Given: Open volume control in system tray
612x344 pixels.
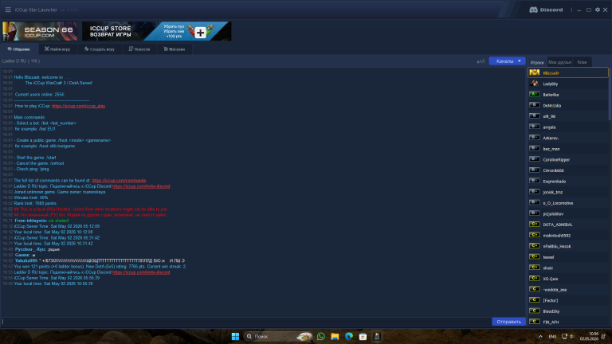Looking at the screenshot, I should [x=571, y=336].
